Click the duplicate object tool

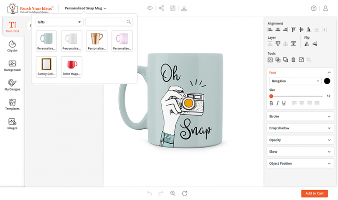coord(285,60)
